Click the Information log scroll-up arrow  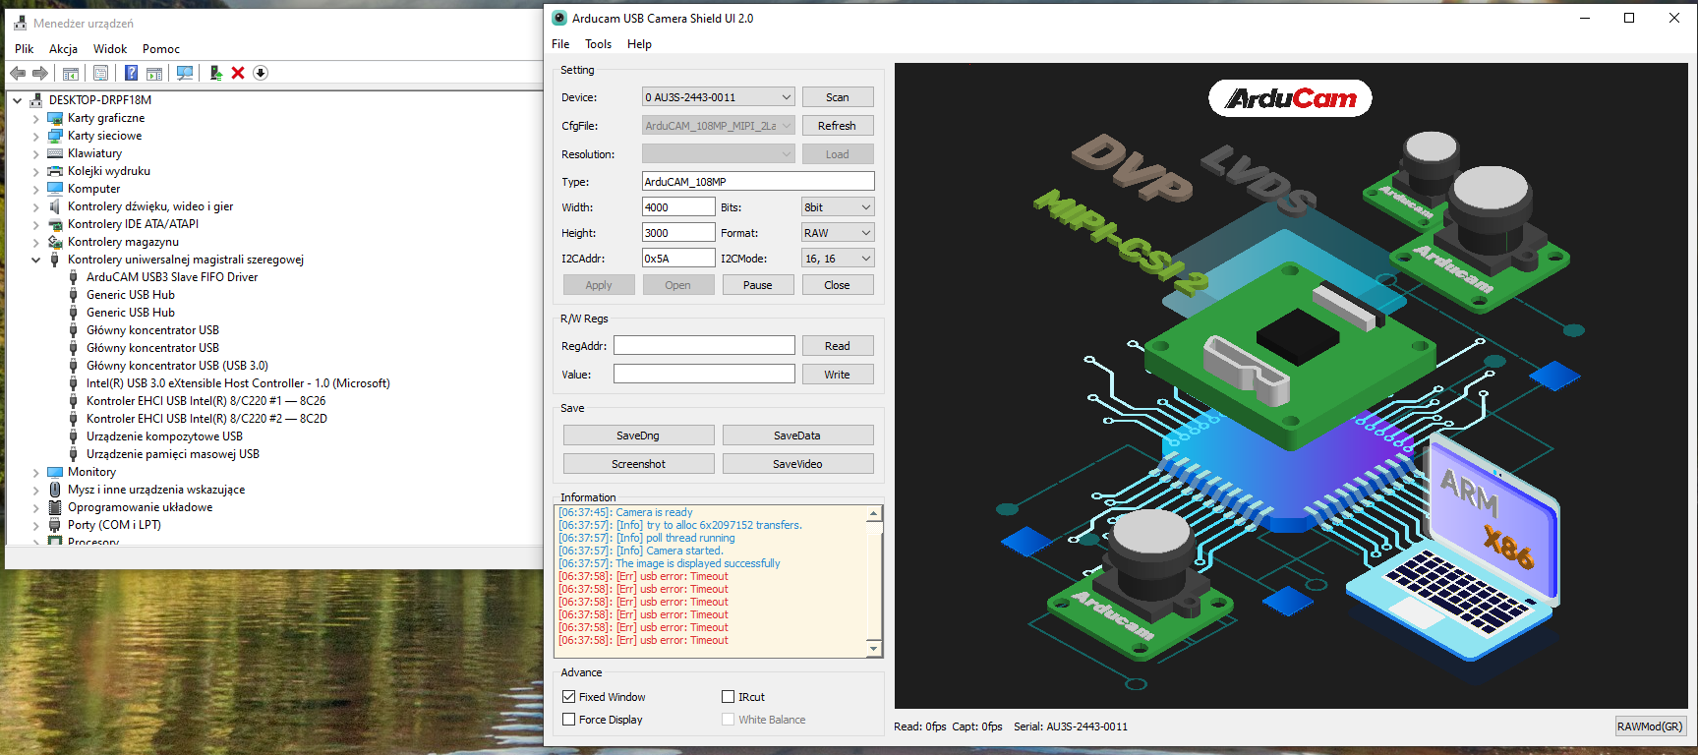(873, 514)
